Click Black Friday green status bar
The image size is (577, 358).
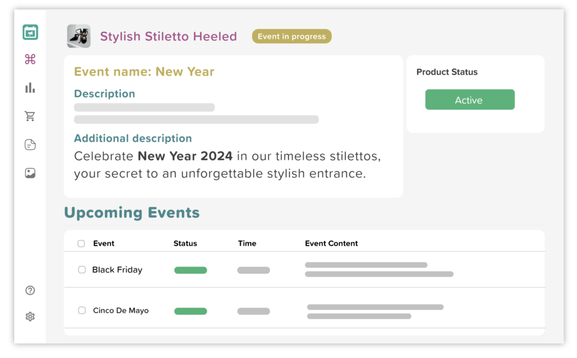[190, 270]
